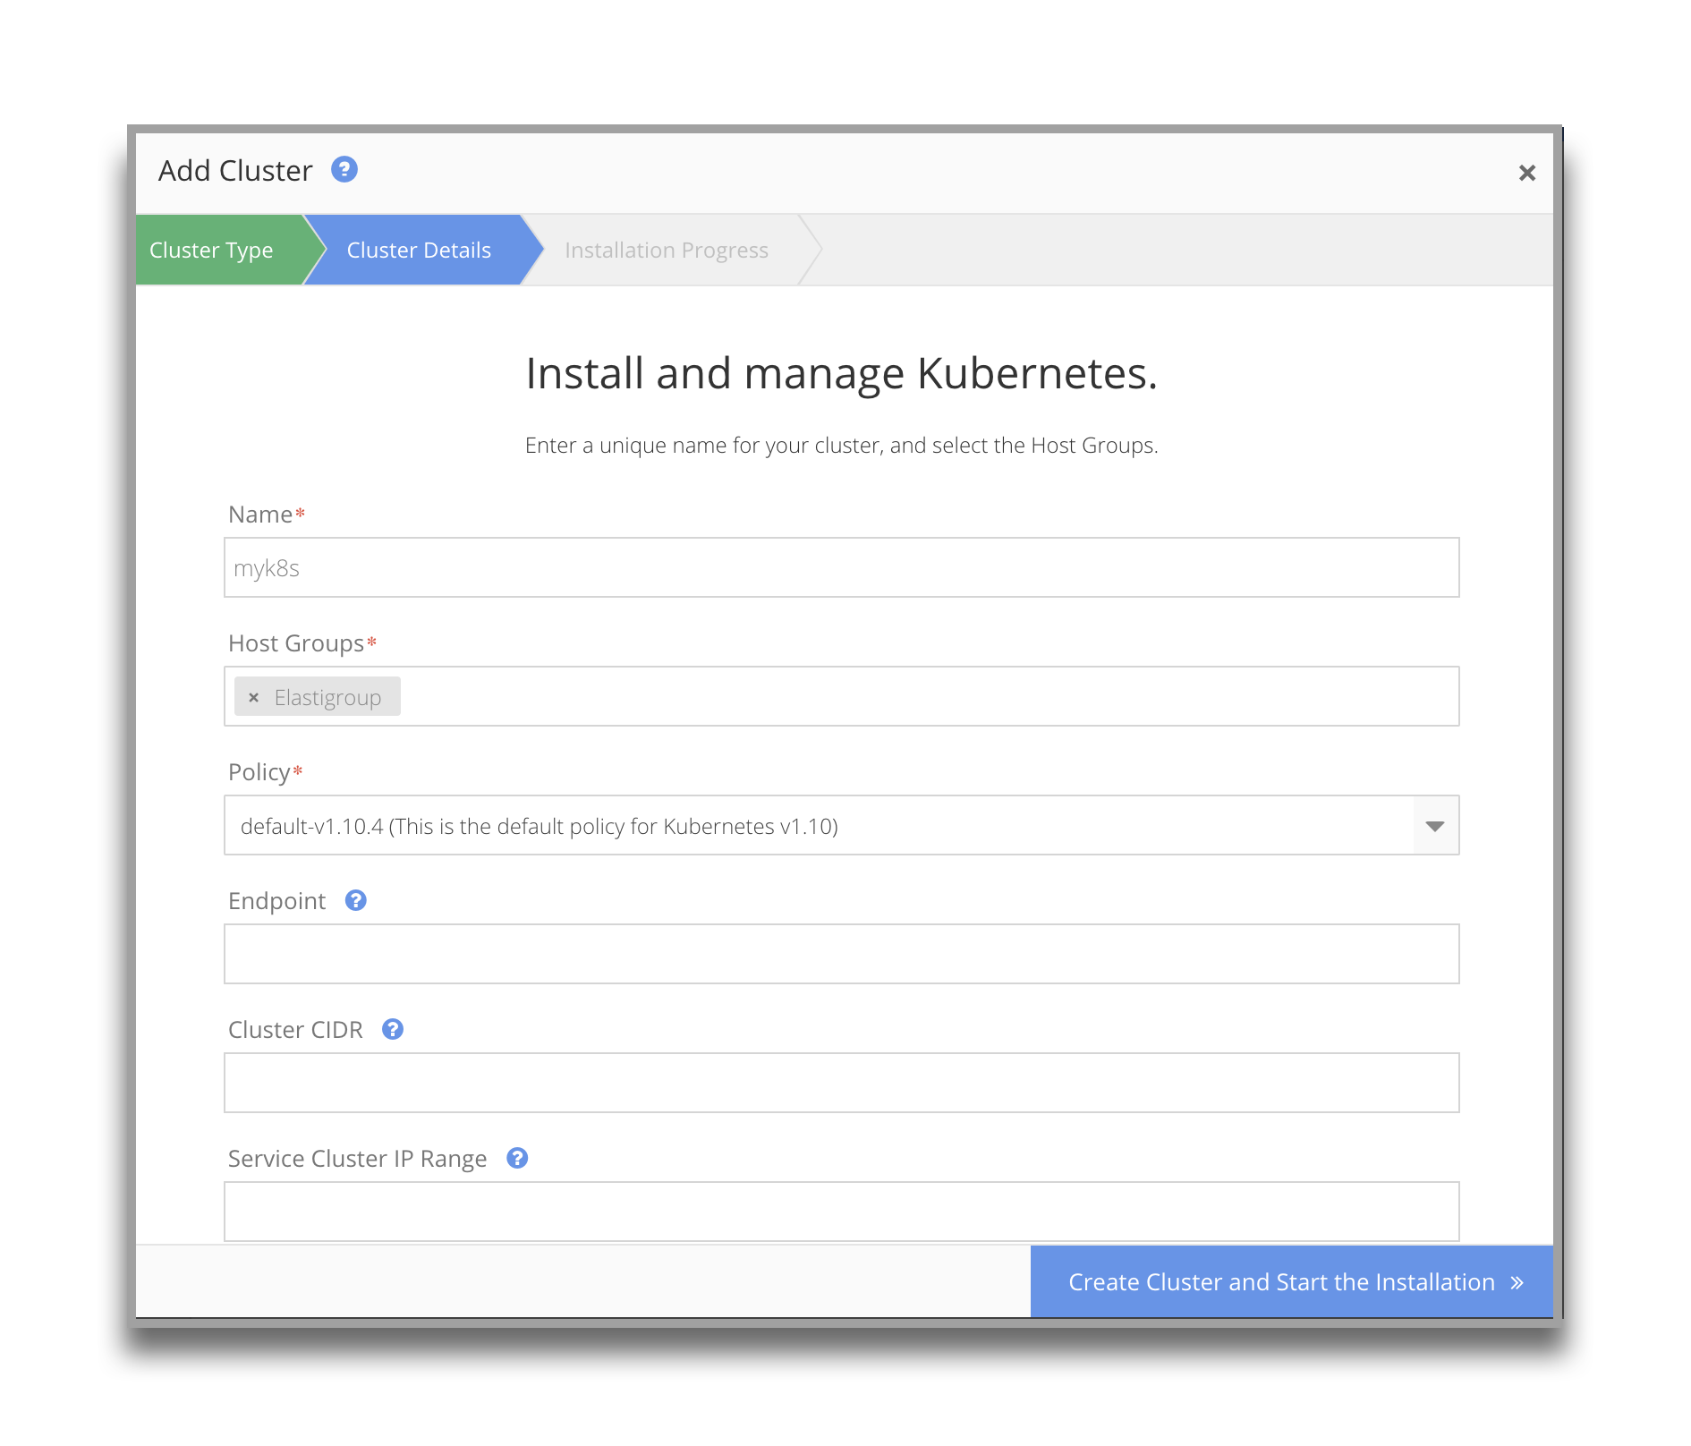The height and width of the screenshot is (1446, 1691).
Task: Focus the Endpoint input field
Action: [x=841, y=954]
